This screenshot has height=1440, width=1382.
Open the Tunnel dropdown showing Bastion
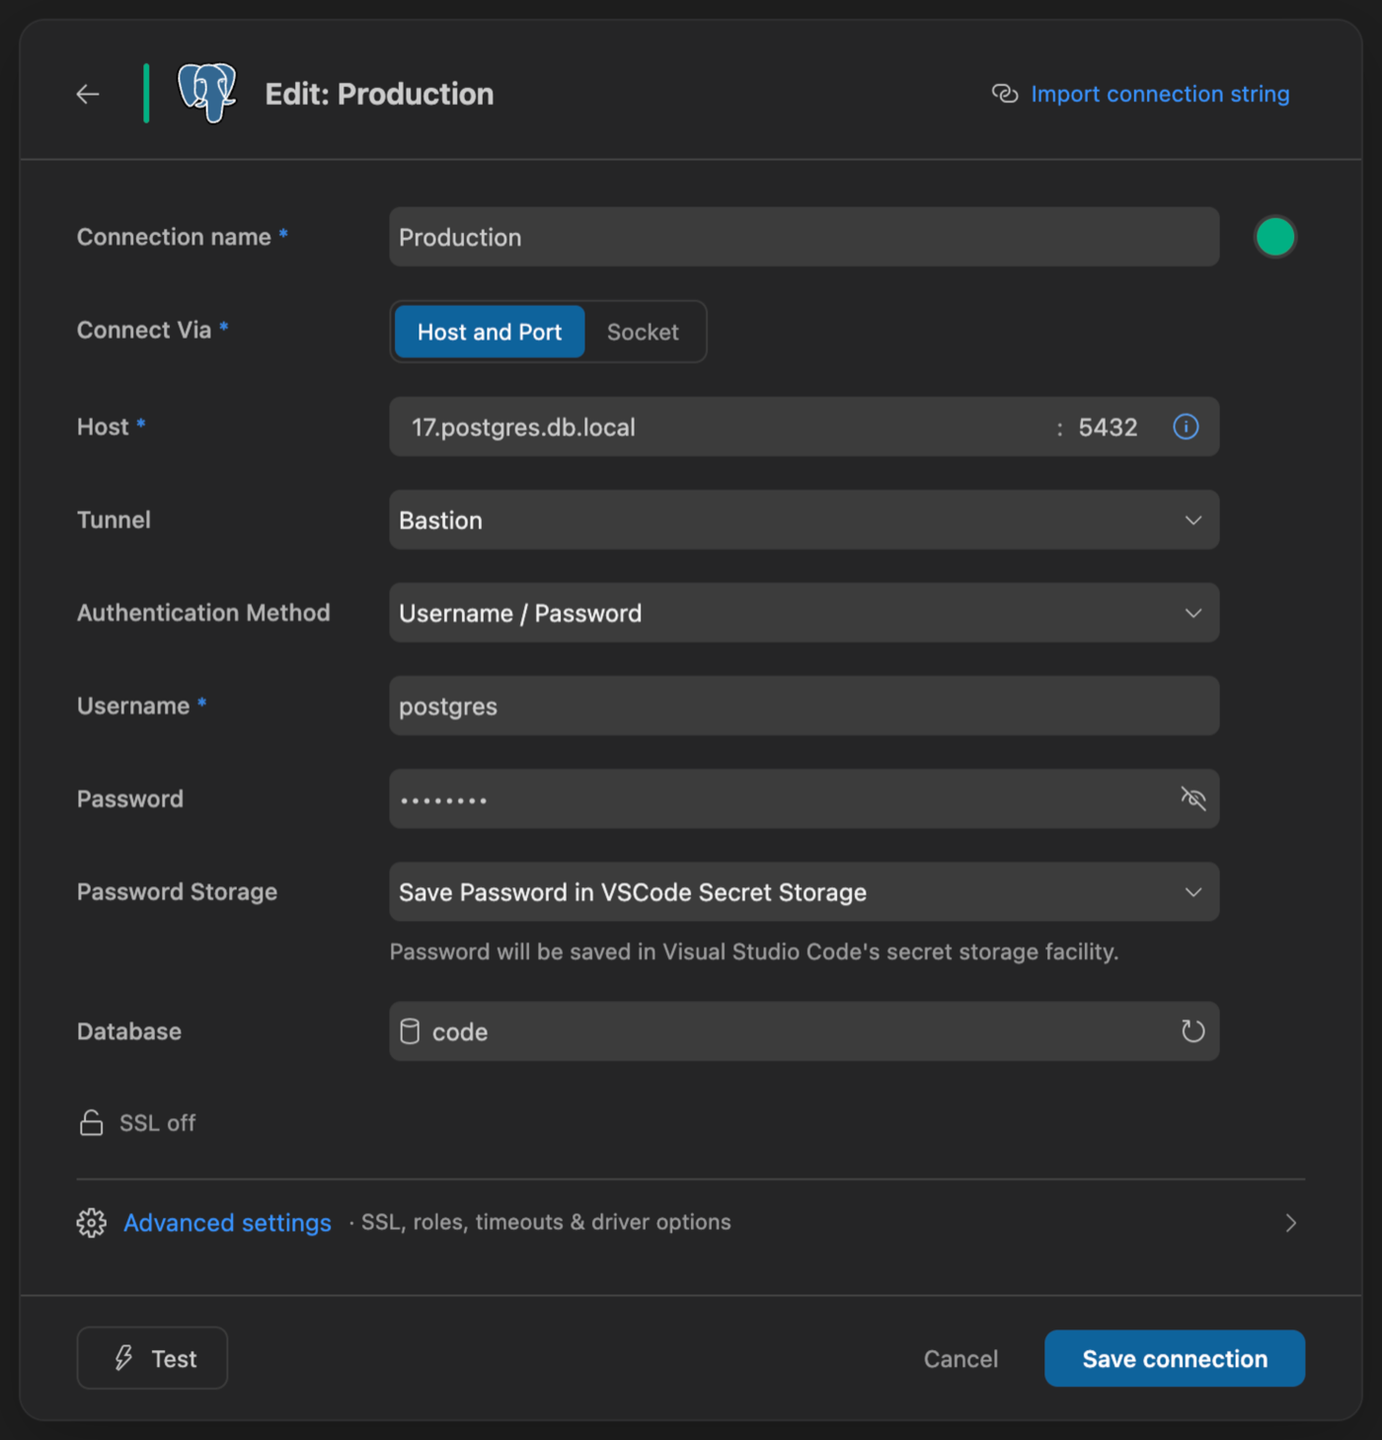(x=804, y=520)
